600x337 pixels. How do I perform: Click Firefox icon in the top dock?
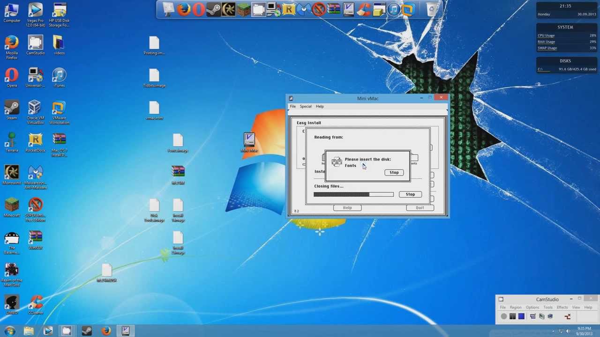coord(184,9)
